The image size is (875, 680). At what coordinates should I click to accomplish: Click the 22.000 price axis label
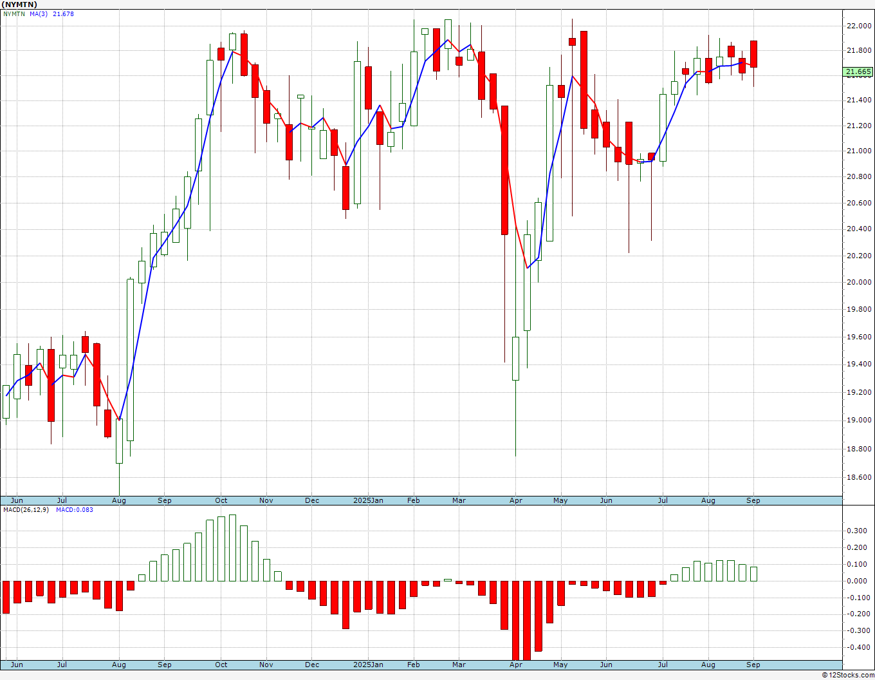pyautogui.click(x=859, y=26)
